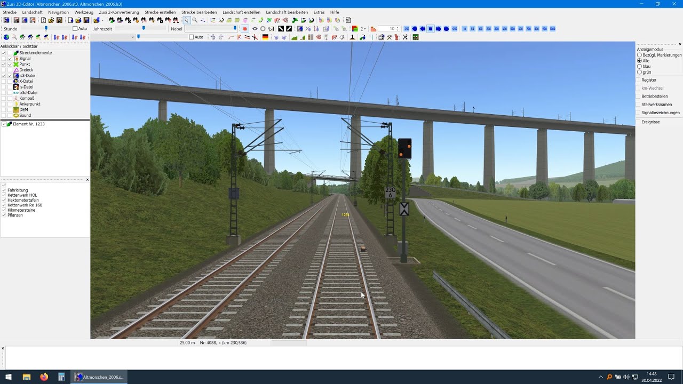Enable the Betriebsstellen checkbox
The image size is (683, 384).
638,97
